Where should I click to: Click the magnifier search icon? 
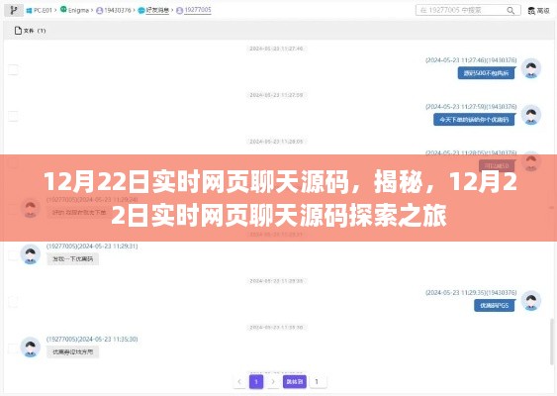(511, 11)
